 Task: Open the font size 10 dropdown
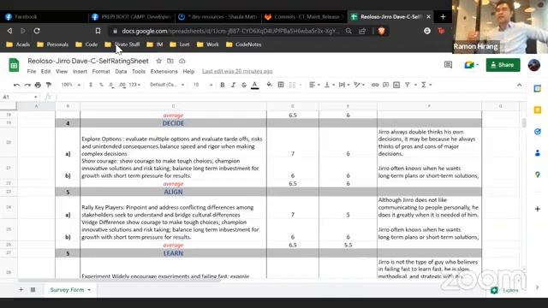tap(203, 85)
